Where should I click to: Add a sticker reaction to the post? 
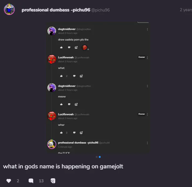(x=53, y=181)
